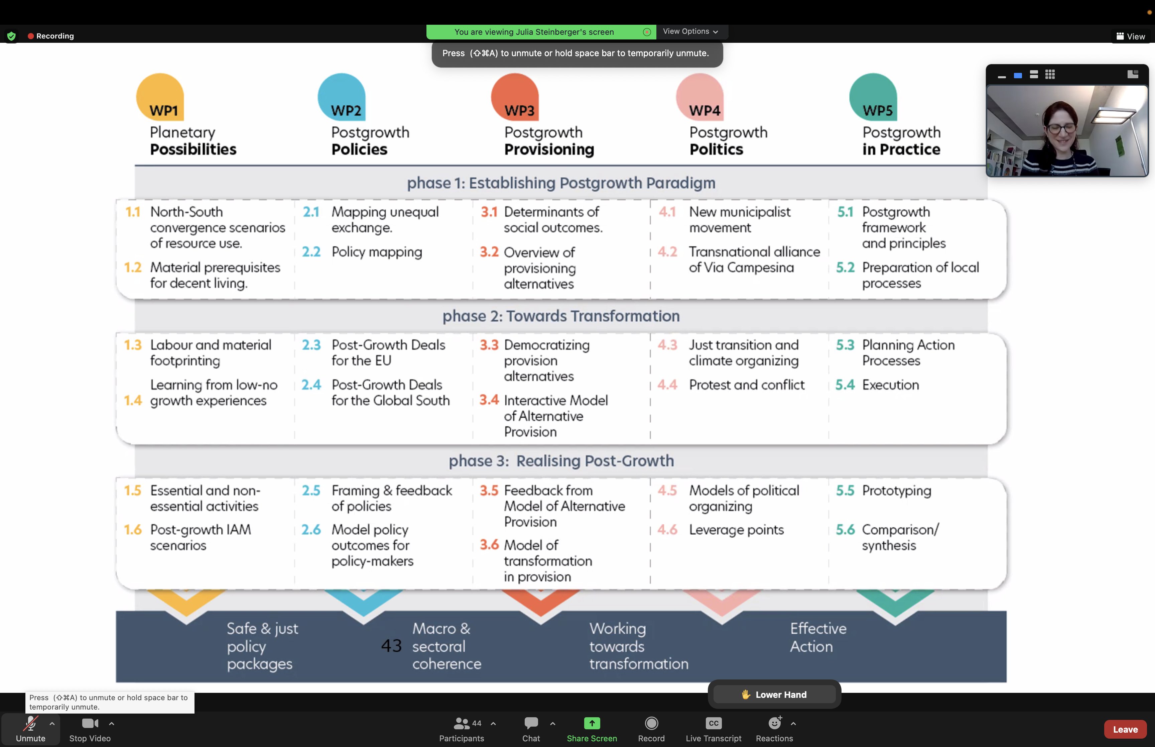The image size is (1155, 747).
Task: Click 'phase 1: Establishing Postgrowth Paradigm' title
Action: [561, 183]
